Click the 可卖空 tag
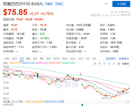The image size is (131, 106). click(59, 4)
